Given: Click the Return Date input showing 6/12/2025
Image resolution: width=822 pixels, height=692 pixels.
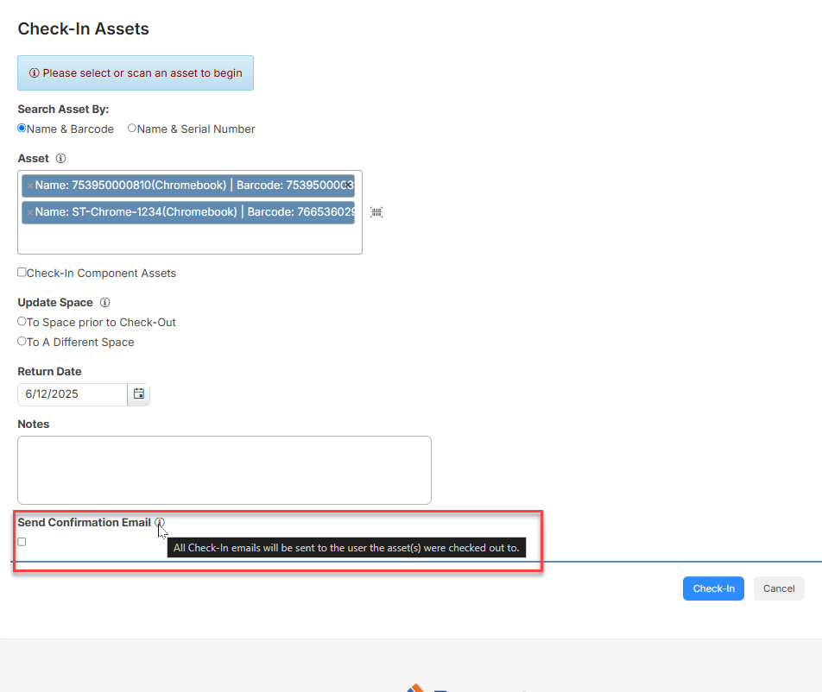Looking at the screenshot, I should coord(73,393).
